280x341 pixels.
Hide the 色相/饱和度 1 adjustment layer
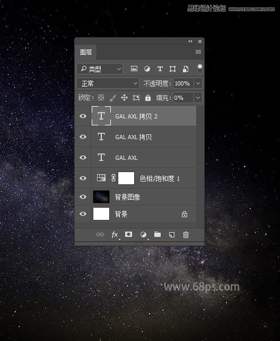click(x=83, y=178)
